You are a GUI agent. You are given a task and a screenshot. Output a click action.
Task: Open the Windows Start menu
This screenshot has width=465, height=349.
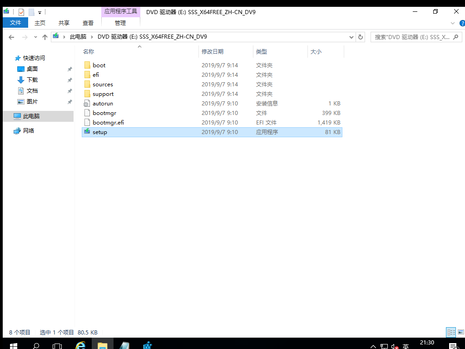13,345
